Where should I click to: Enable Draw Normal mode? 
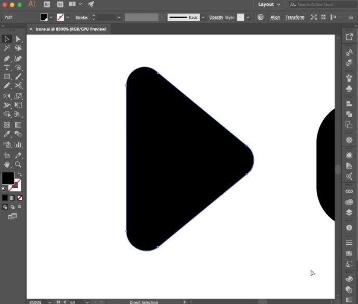tap(5, 207)
